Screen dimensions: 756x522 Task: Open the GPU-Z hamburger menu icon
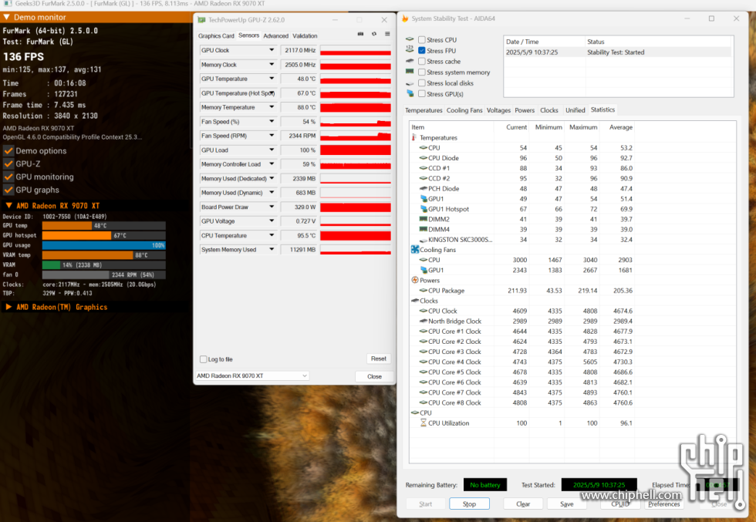(x=387, y=34)
